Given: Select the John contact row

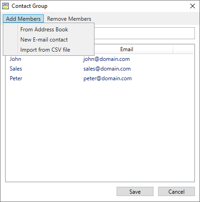Looking at the screenshot, I should coord(100,59).
